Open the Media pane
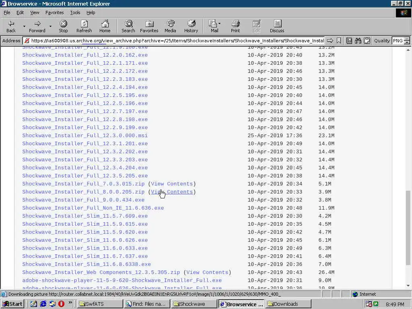The image size is (412, 309). tap(170, 26)
